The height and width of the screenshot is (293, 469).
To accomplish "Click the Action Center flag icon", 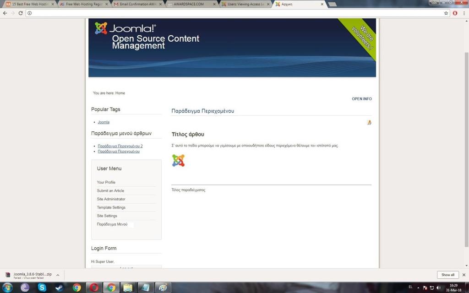I will click(425, 288).
